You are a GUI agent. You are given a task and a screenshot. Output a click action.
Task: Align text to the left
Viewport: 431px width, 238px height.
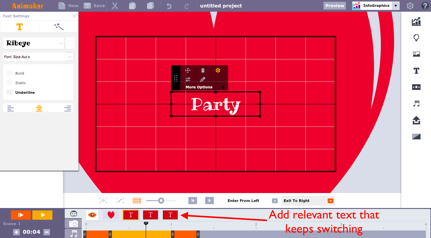click(10, 109)
